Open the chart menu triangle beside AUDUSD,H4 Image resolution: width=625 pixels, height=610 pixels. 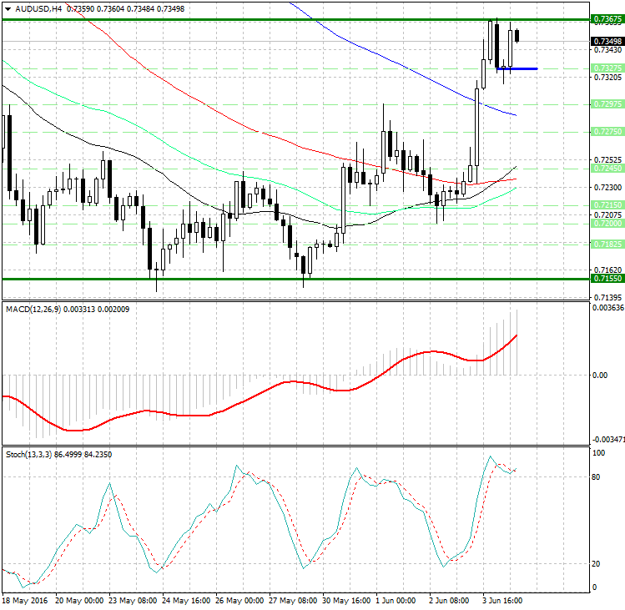8,9
